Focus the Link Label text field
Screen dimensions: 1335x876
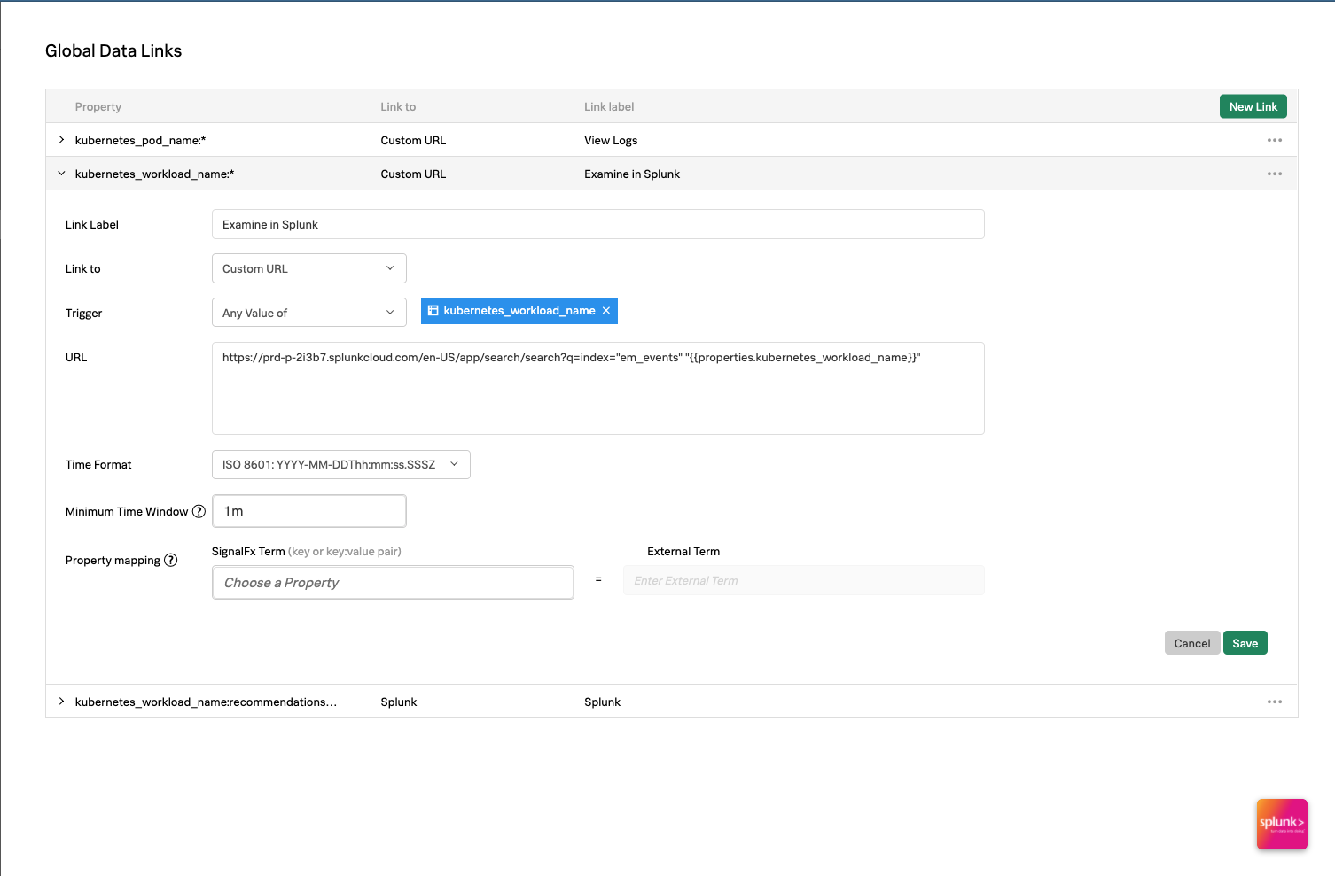(x=597, y=224)
